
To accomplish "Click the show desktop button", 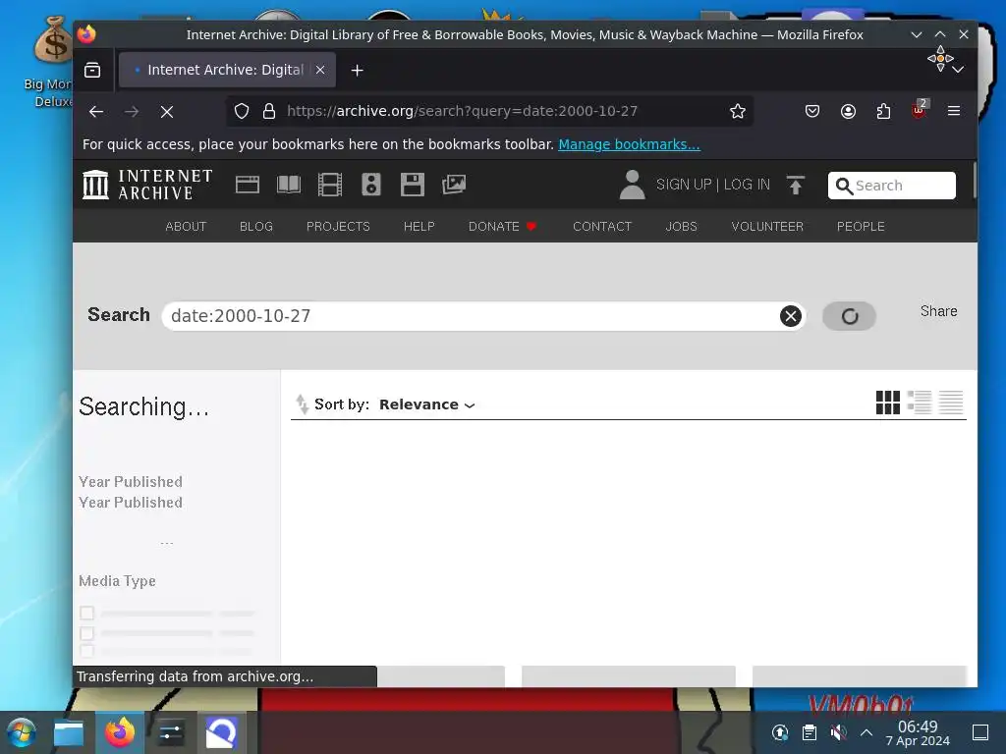I will point(979,732).
